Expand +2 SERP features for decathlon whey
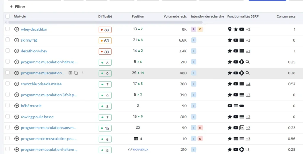 (248, 51)
